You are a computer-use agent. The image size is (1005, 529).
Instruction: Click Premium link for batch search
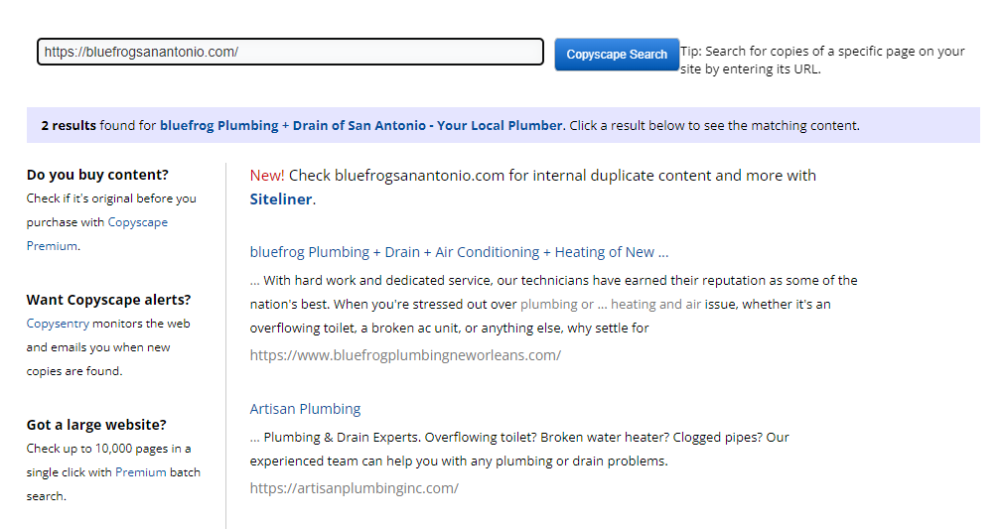coord(140,472)
